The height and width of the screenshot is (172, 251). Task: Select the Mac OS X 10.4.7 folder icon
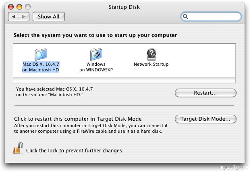tap(41, 54)
